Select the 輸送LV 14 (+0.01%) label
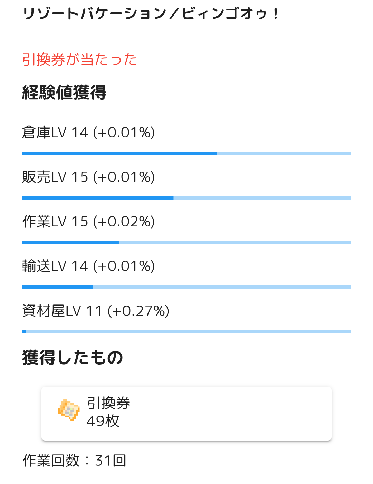373x484 pixels. point(88,266)
